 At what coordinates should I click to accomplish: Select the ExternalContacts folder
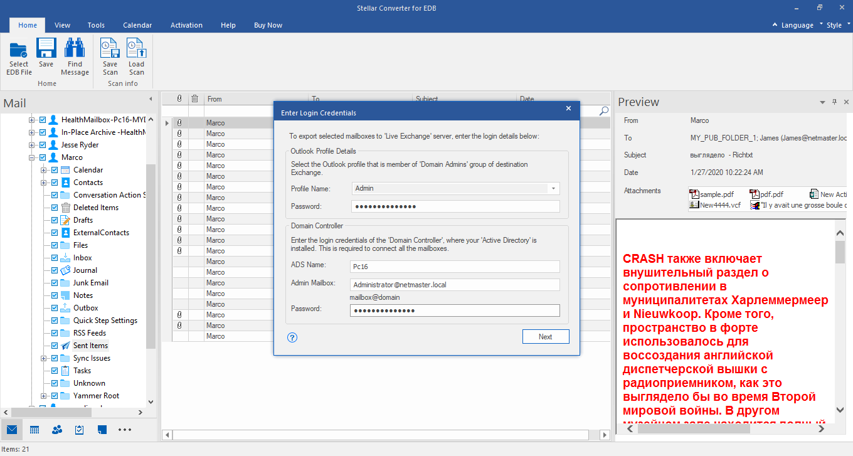[101, 233]
